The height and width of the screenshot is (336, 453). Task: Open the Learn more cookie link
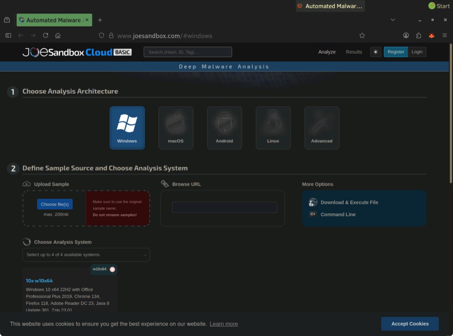point(224,324)
